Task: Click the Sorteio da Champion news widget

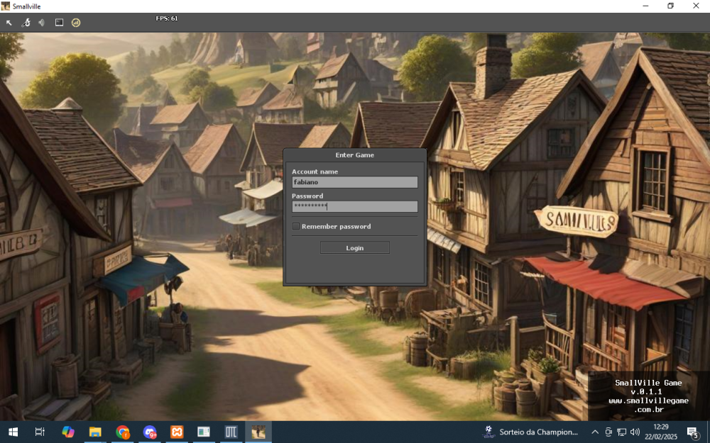Action: click(x=532, y=432)
